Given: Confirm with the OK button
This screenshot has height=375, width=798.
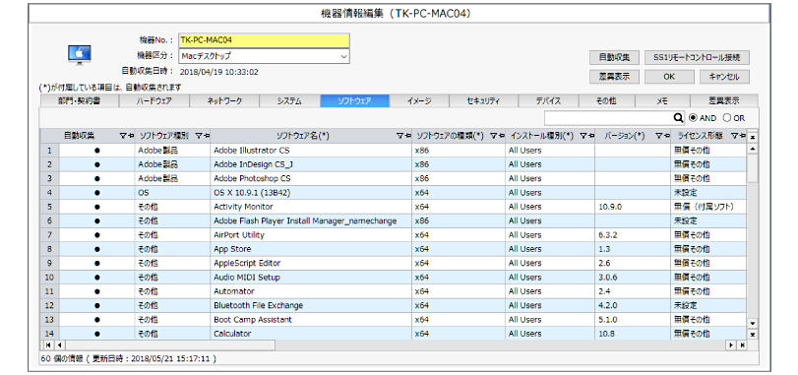Looking at the screenshot, I should tap(669, 77).
